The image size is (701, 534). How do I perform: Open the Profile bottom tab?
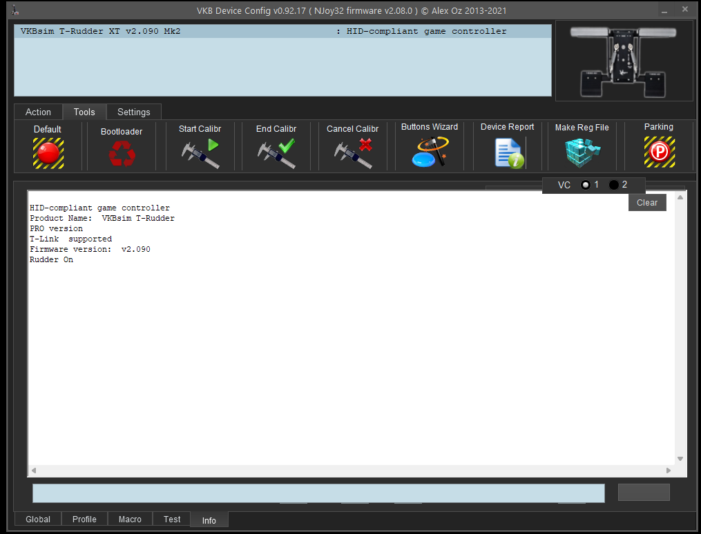(x=84, y=520)
